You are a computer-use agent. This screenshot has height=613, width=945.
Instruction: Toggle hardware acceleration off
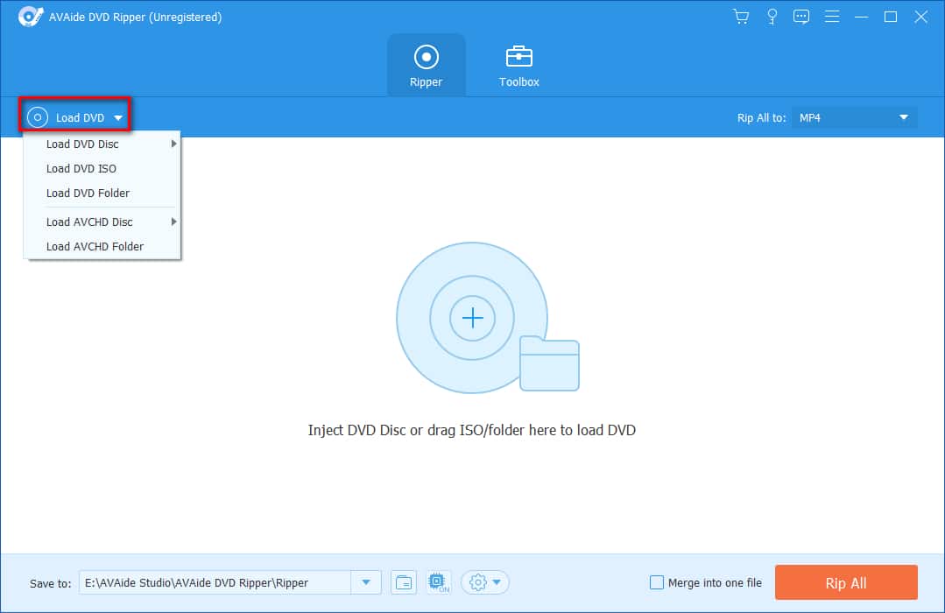pyautogui.click(x=437, y=582)
